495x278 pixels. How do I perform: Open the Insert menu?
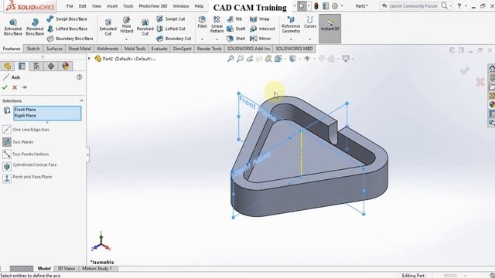click(x=112, y=6)
